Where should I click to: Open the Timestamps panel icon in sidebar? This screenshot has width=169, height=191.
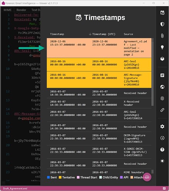[x=162, y=13]
